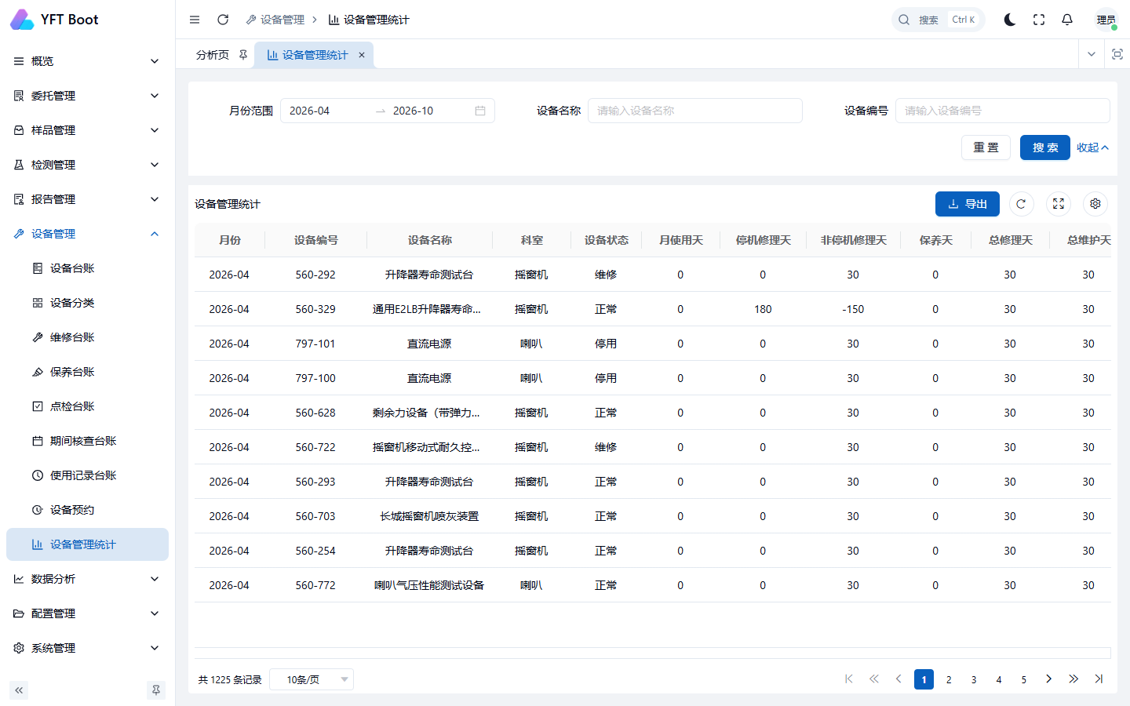Click the page refresh icon in header

(223, 20)
